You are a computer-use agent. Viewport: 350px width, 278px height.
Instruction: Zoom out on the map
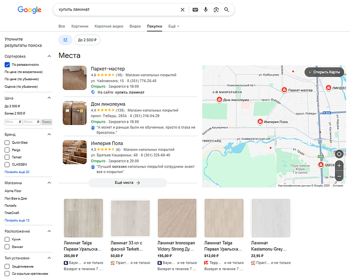[339, 176]
